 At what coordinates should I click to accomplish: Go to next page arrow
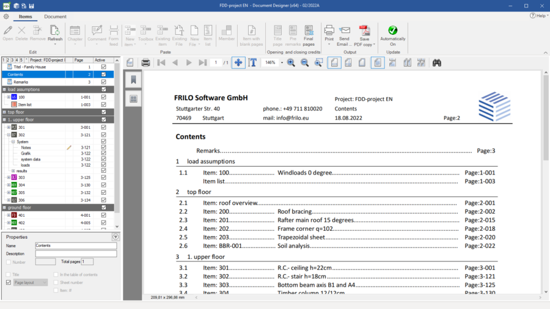tap(189, 63)
